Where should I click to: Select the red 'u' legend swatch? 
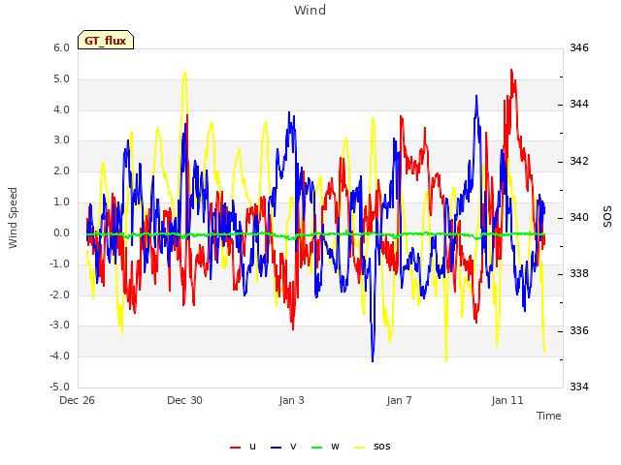click(x=235, y=448)
